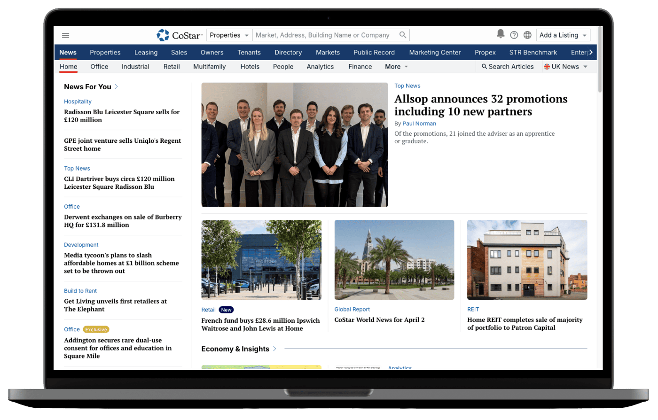Expand the More news categories menu
658x420 pixels.
click(396, 67)
